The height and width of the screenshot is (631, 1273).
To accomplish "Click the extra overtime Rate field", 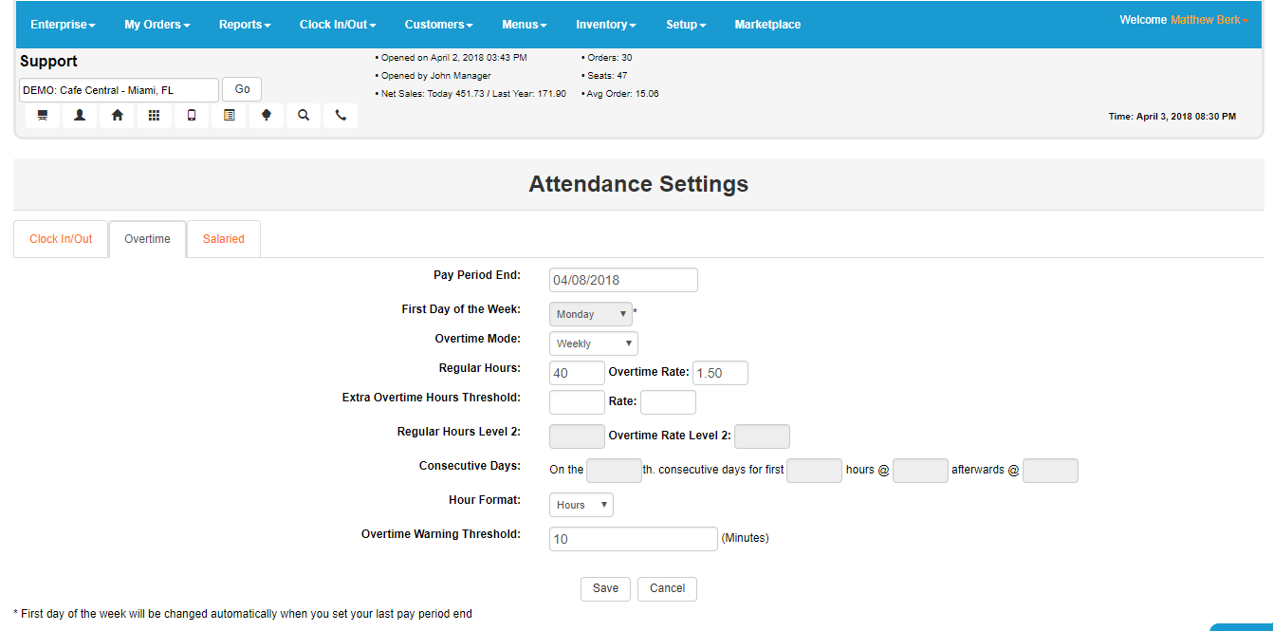I will (x=668, y=402).
